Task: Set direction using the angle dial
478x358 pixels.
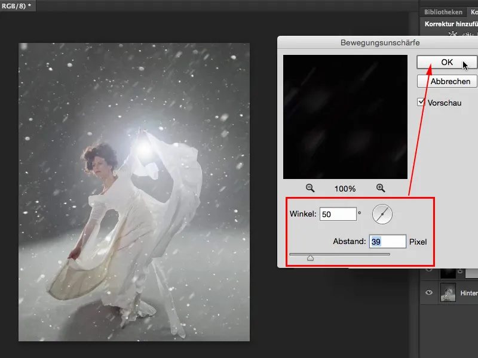Action: 382,214
